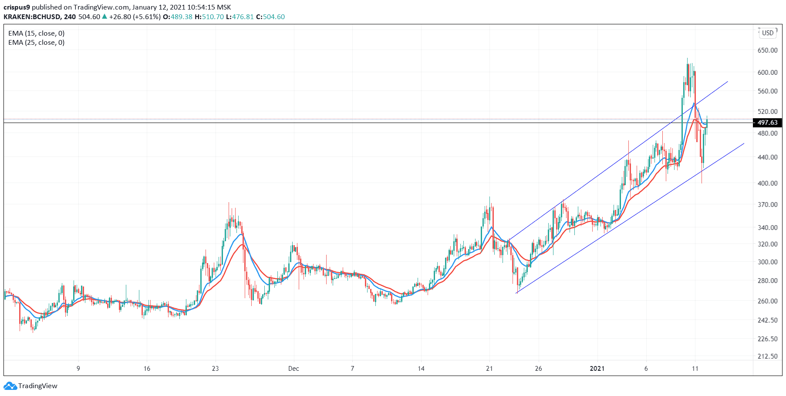Select the EMA (25, close, 0) indicator label
786x396 pixels.
tap(36, 43)
